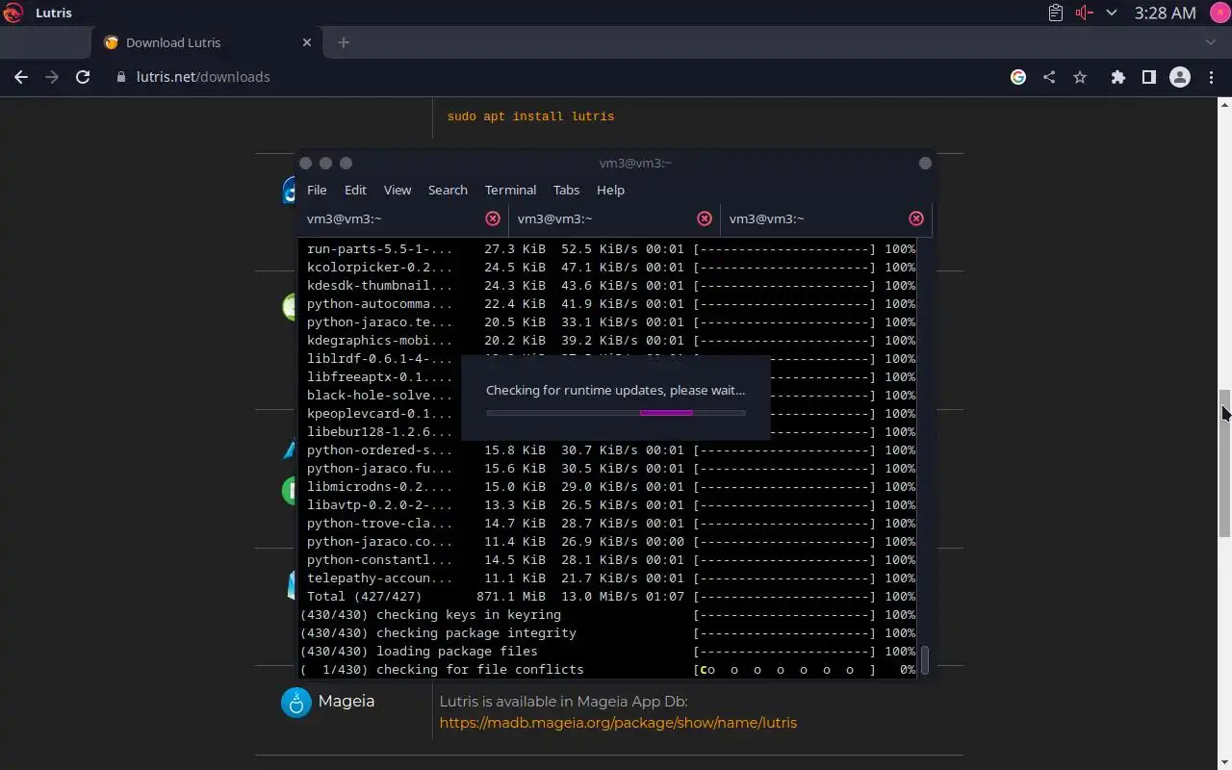Open the browser three-dot menu
This screenshot has height=770, width=1232.
tap(1211, 77)
